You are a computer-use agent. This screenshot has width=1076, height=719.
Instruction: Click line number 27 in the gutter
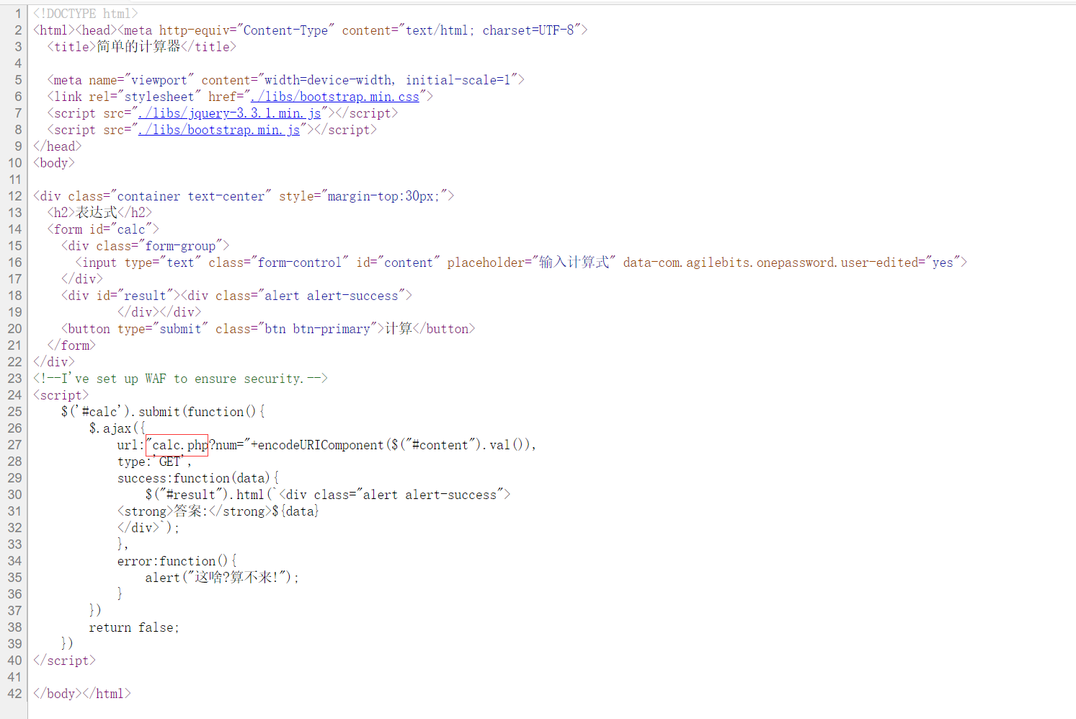pos(15,445)
